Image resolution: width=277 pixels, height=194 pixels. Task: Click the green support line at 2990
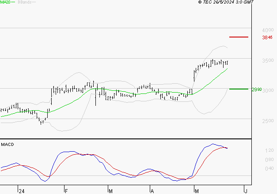pos(239,89)
